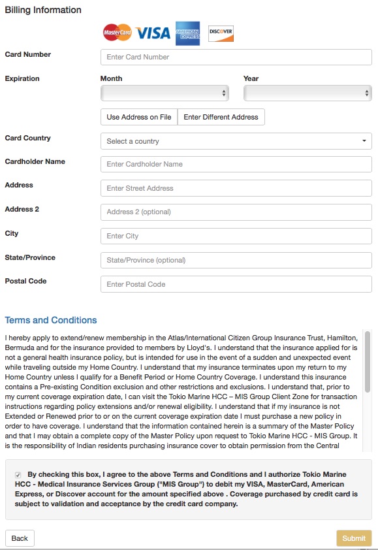
Task: Focus the Postal Code input field
Action: [236, 284]
